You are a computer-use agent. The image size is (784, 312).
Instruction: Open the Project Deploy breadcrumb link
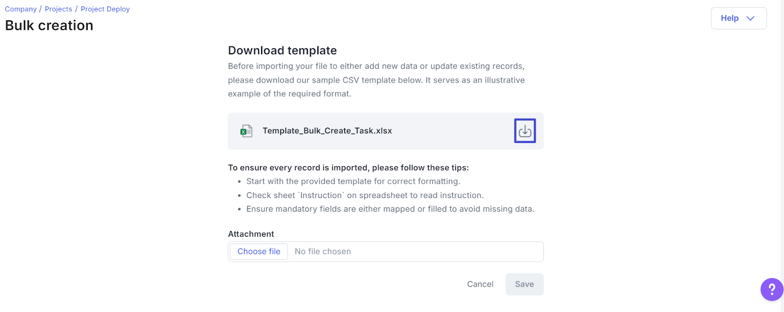(x=105, y=9)
